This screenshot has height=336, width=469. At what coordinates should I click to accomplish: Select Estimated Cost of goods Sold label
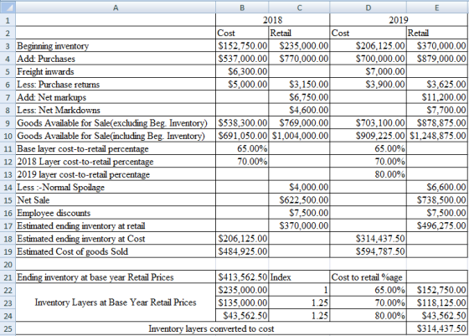pyautogui.click(x=72, y=251)
